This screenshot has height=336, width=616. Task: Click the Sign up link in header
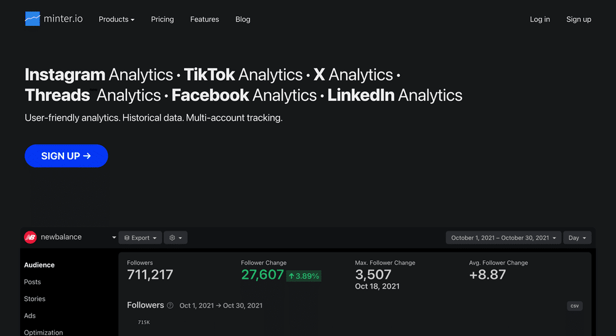click(578, 19)
